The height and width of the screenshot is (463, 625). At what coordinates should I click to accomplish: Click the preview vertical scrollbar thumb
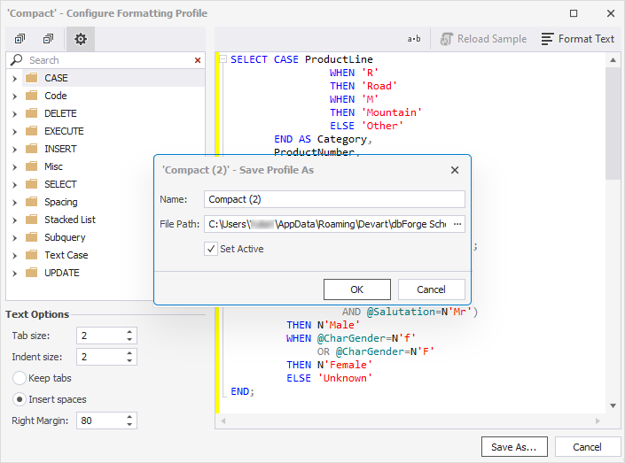613,123
